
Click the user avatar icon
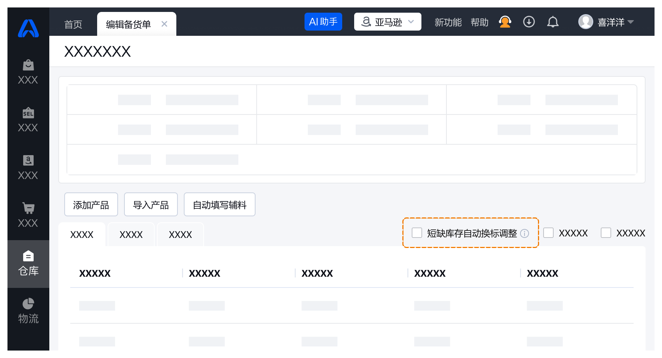coord(586,22)
